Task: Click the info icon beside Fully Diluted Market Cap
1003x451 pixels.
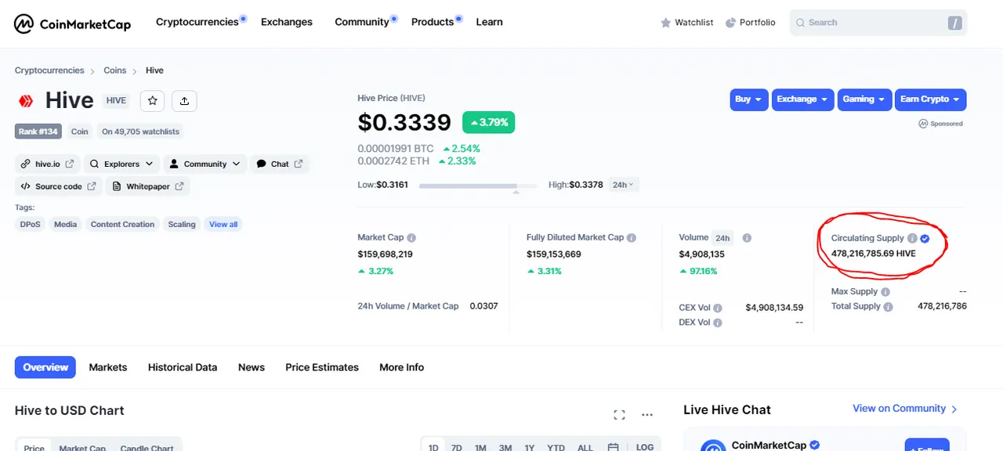Action: pos(632,237)
